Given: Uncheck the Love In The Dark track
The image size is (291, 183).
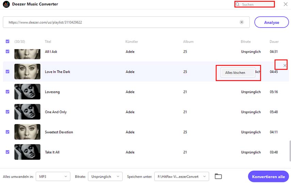Looking at the screenshot, I should pos(7,72).
